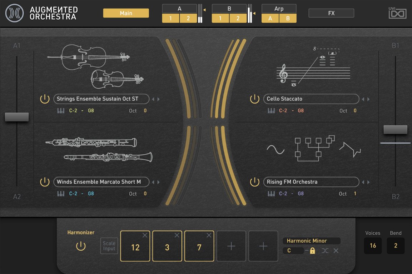The width and height of the screenshot is (412, 274).
Task: Randomize harmonizer with the shuffle icon
Action: tap(325, 251)
